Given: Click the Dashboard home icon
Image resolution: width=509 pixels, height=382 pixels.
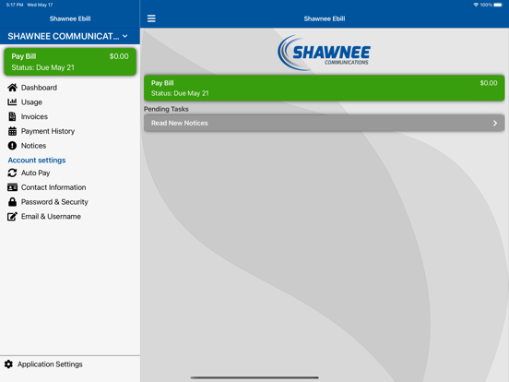Looking at the screenshot, I should click(12, 88).
